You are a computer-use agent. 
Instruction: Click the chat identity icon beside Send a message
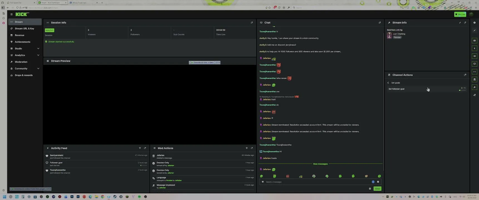[263, 182]
